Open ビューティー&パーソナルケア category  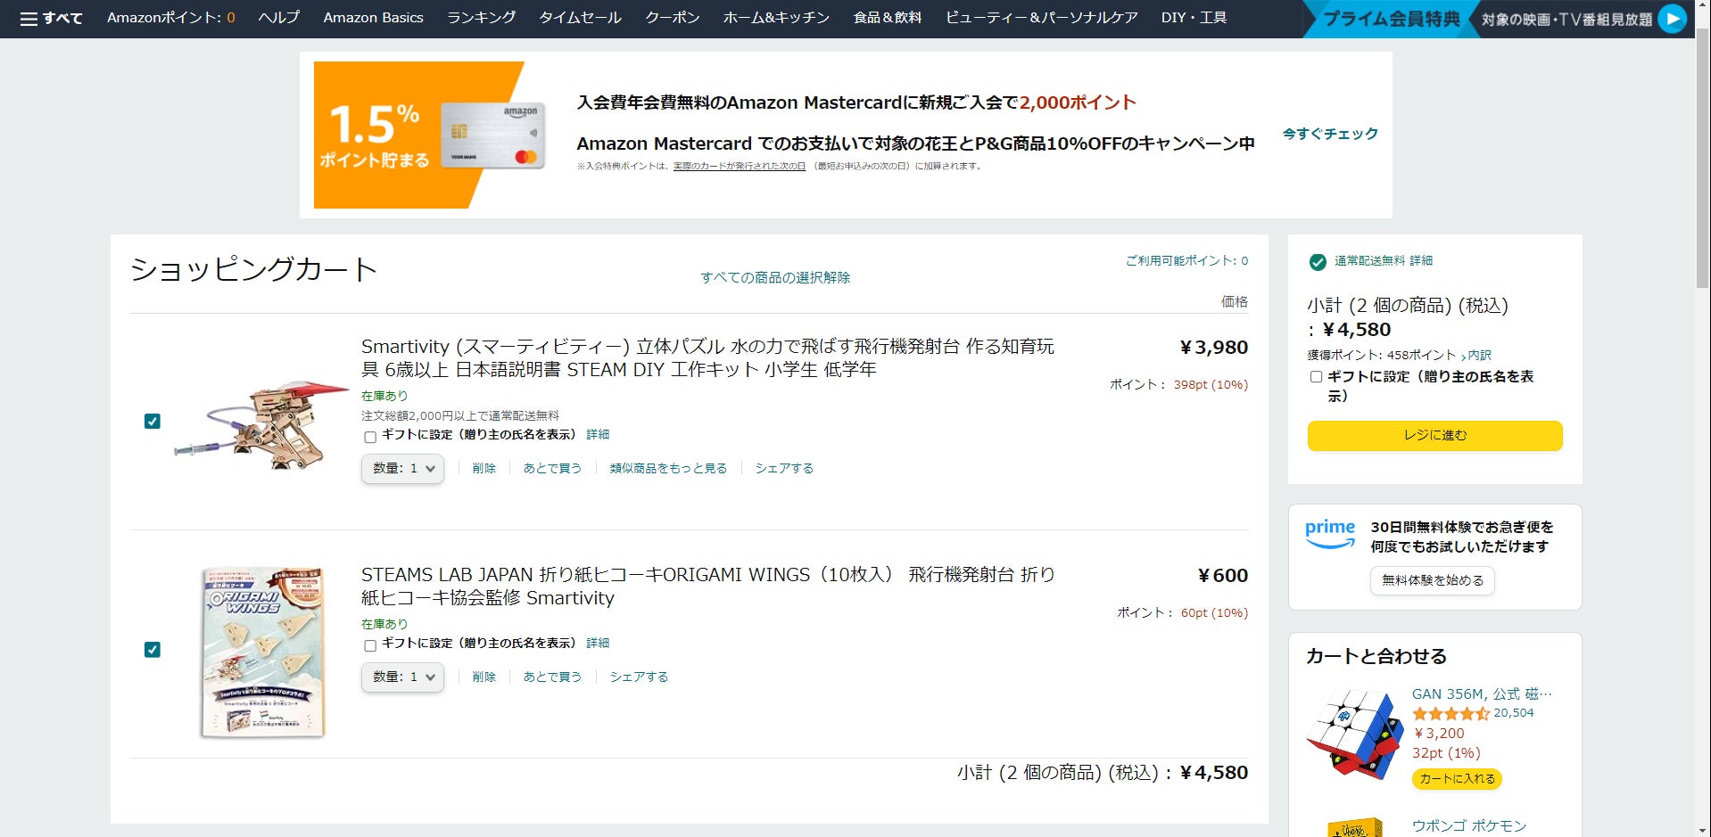click(1042, 18)
